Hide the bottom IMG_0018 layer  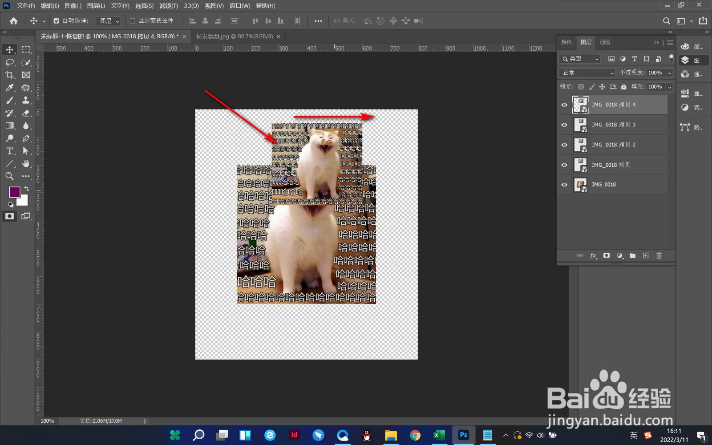[x=564, y=185]
